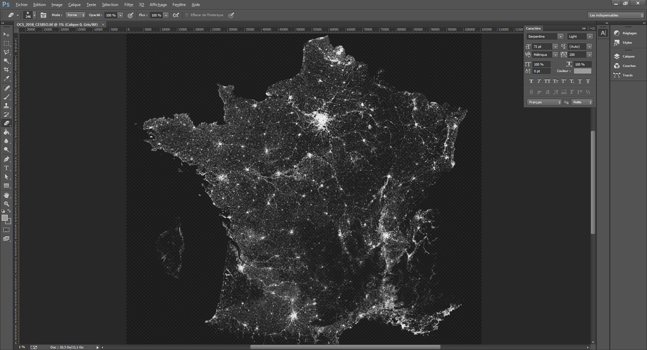This screenshot has height=350, width=647.
Task: Toggle pressure controls opacity icon
Action: coord(130,15)
